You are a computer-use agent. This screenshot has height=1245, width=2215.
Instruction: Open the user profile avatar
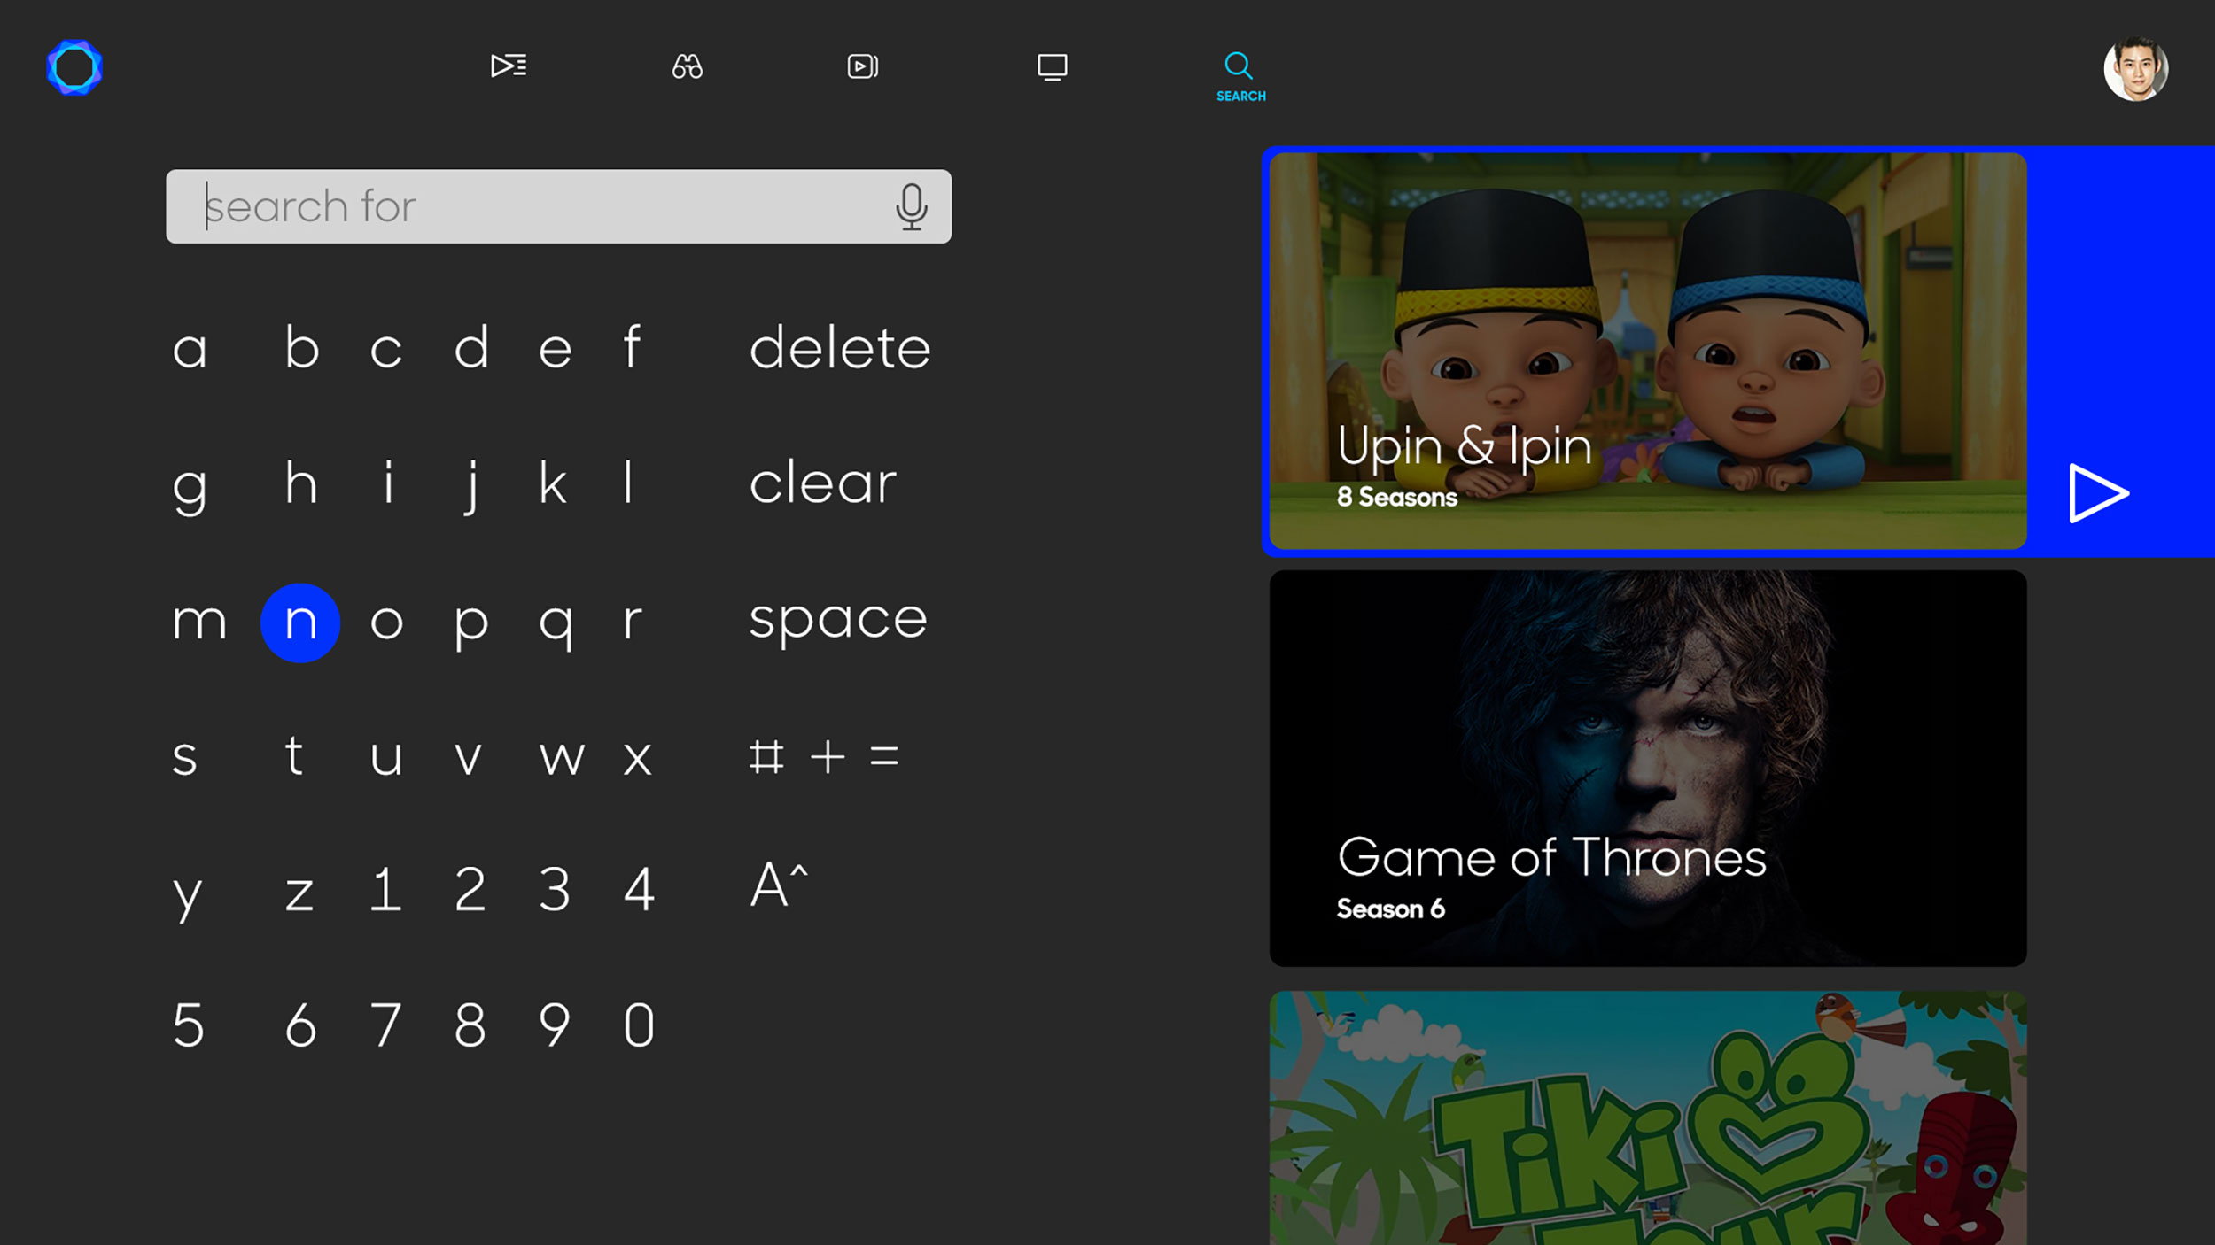tap(2136, 69)
